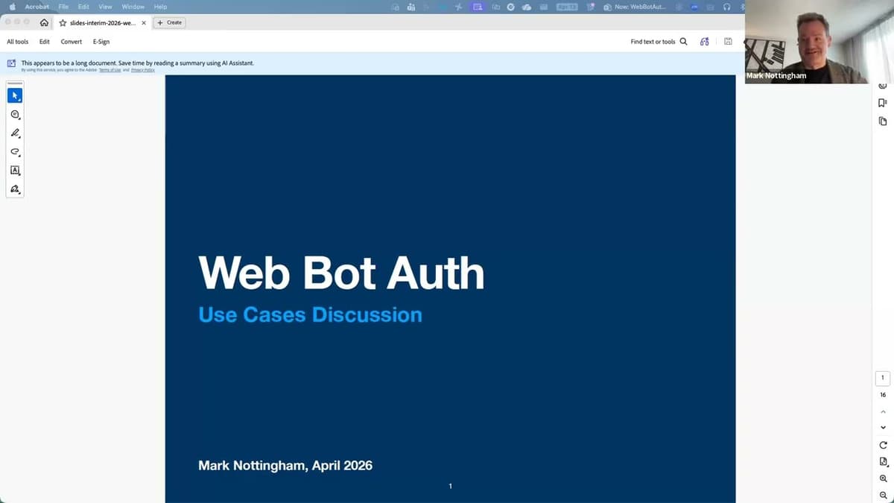This screenshot has width=894, height=503.
Task: Open All tools
Action: 18,42
